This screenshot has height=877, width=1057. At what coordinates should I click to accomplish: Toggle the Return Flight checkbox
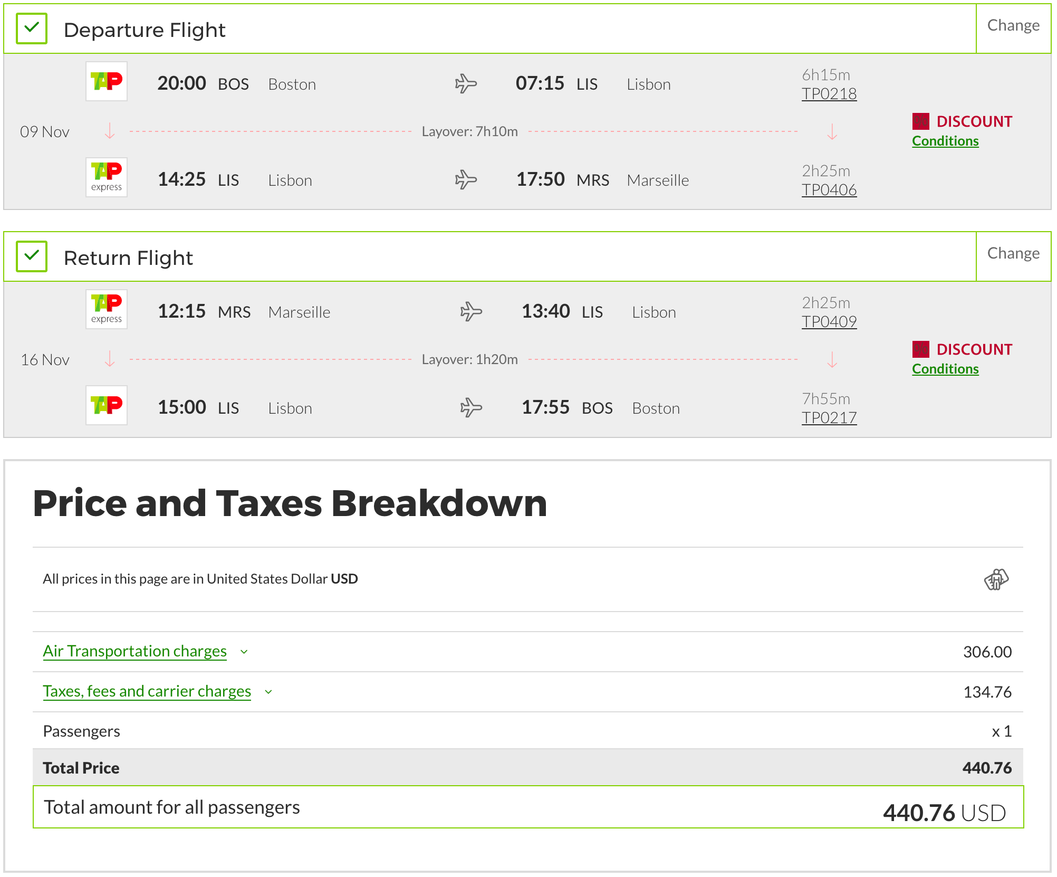(32, 256)
